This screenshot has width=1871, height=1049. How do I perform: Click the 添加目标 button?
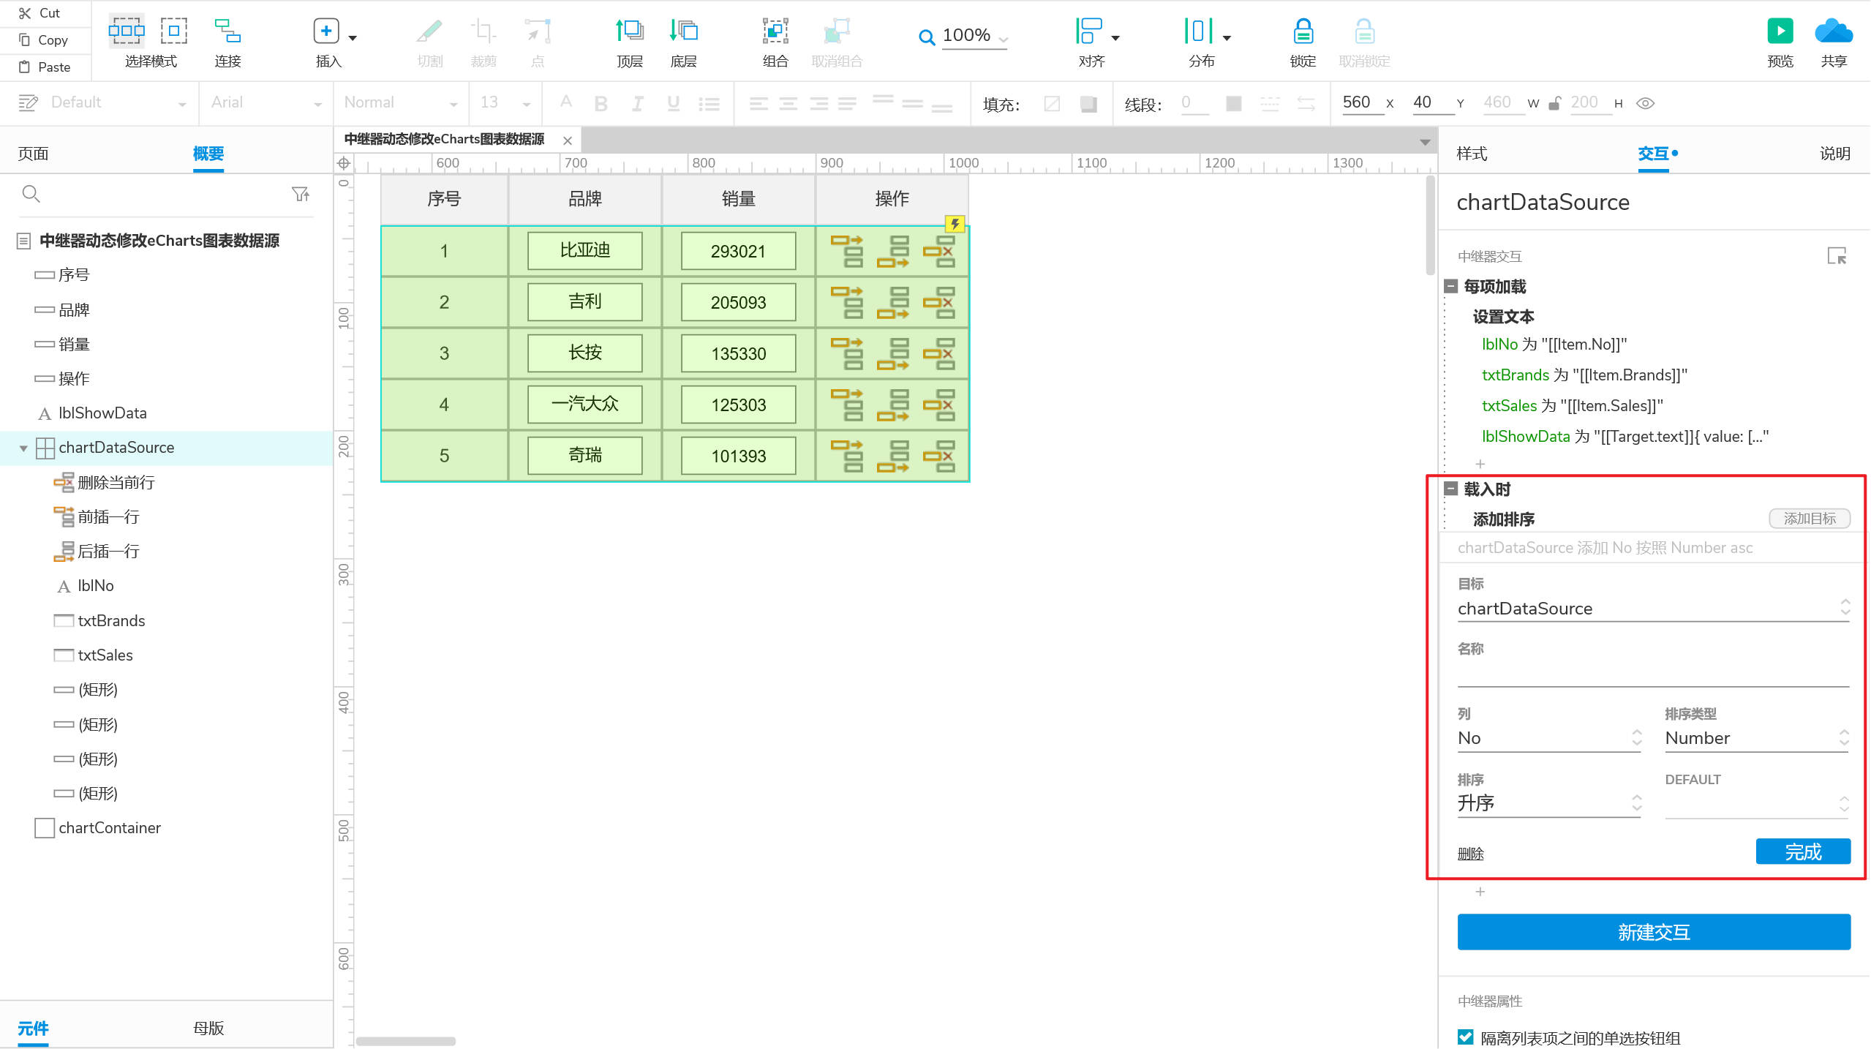point(1810,519)
